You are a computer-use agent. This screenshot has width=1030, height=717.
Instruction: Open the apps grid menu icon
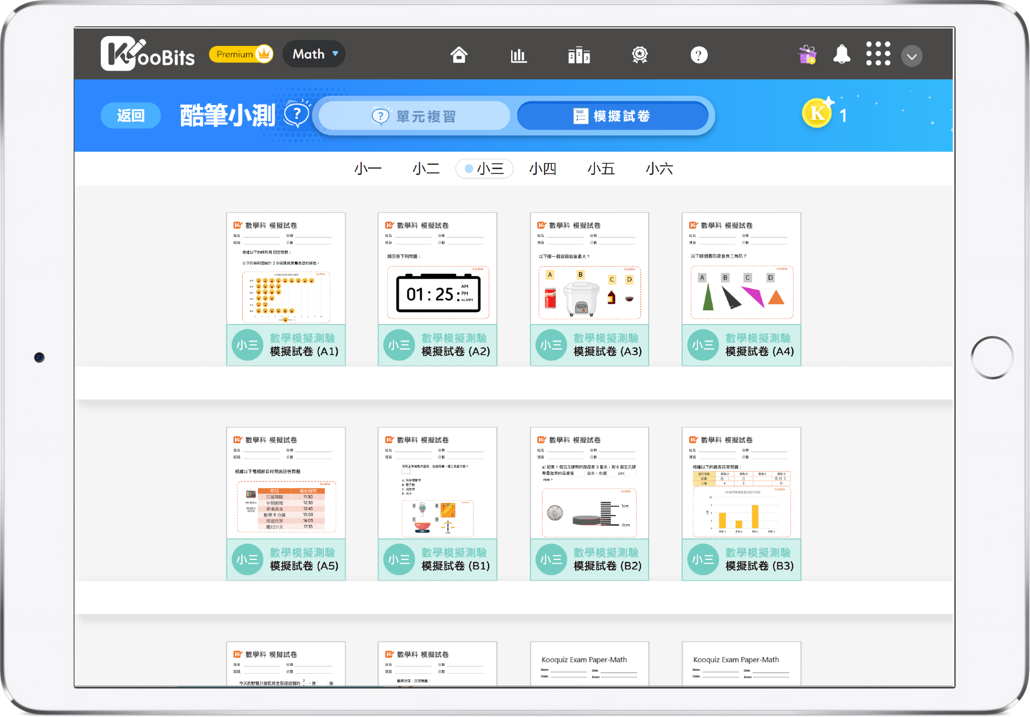point(878,54)
